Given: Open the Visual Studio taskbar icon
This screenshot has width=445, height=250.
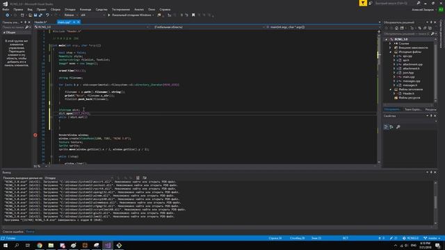Looking at the screenshot, I should [108, 245].
